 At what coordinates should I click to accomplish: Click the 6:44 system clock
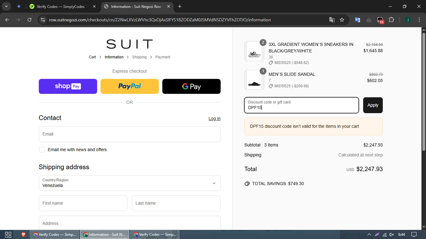point(402,234)
